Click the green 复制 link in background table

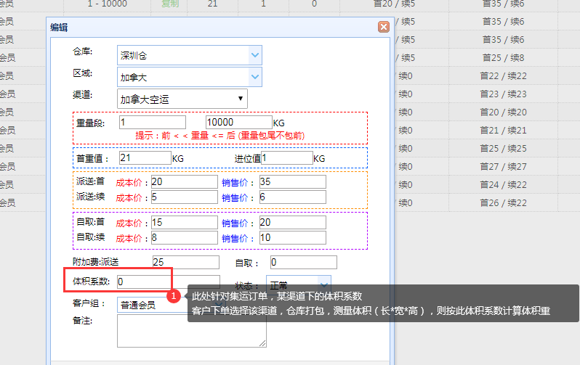(x=170, y=4)
